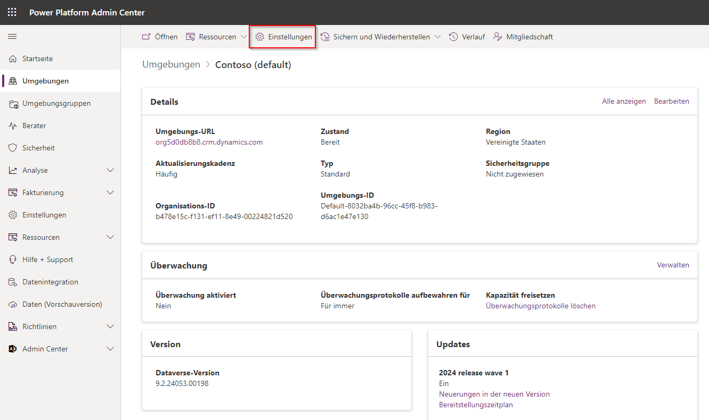709x420 pixels.
Task: Open the org5d0db8b8.crm.dynamics.com URL link
Action: [209, 142]
